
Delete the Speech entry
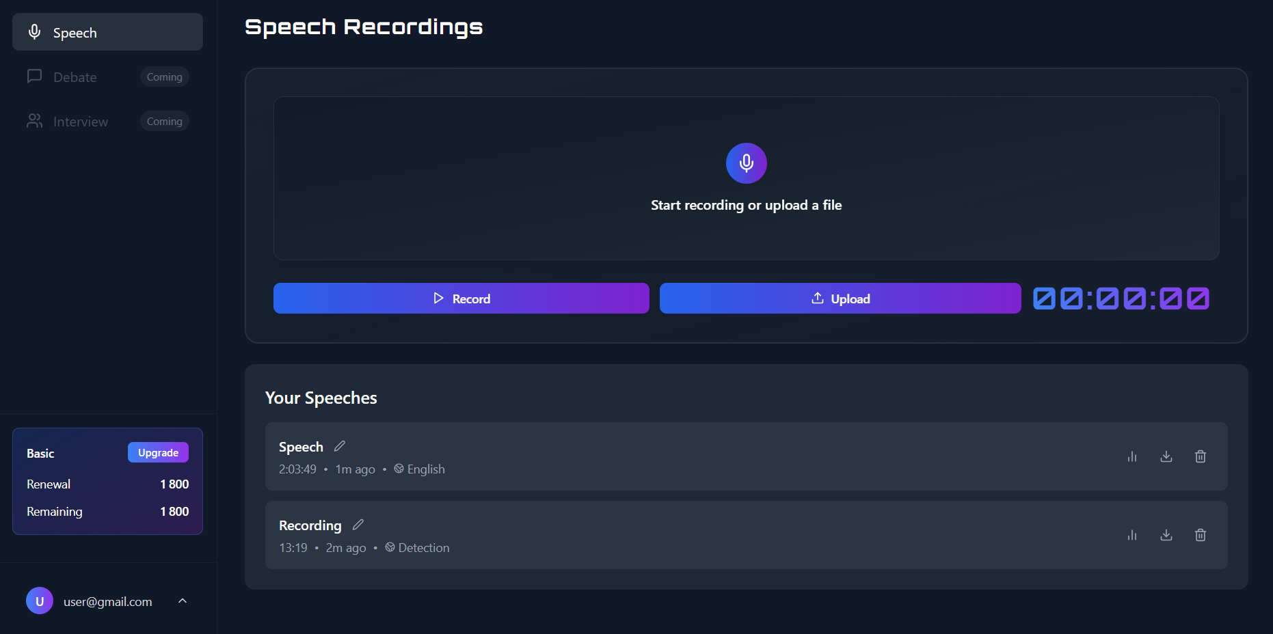[1201, 456]
